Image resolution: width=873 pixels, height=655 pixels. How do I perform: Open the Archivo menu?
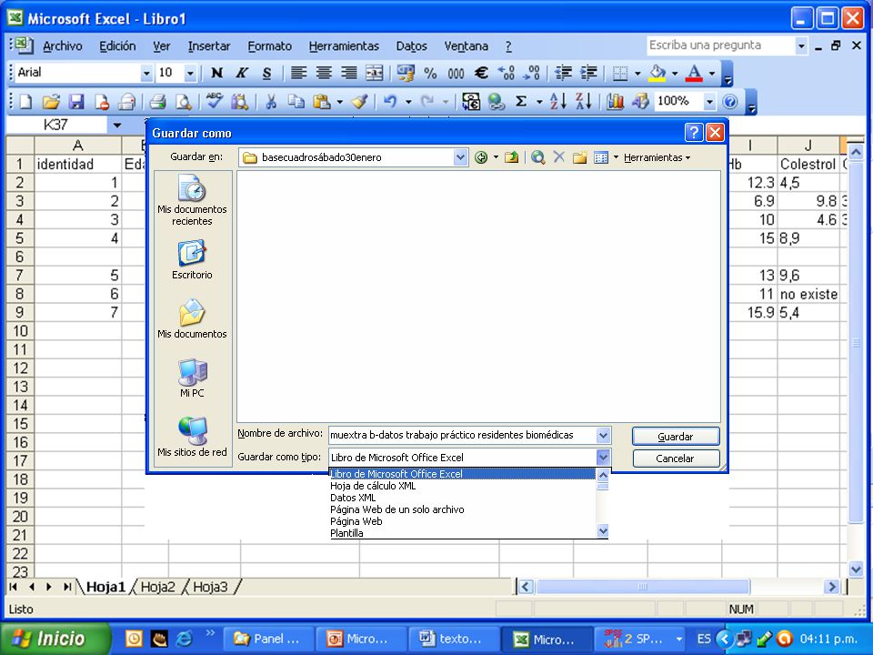point(63,46)
